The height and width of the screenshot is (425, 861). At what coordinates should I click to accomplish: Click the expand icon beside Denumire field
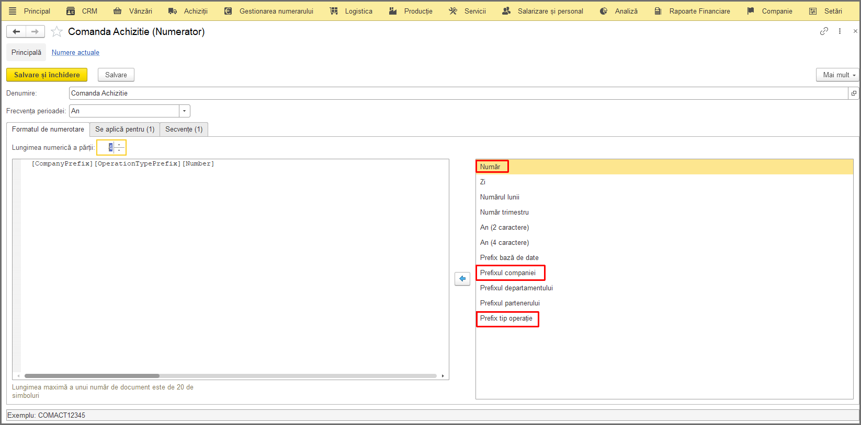coord(854,93)
